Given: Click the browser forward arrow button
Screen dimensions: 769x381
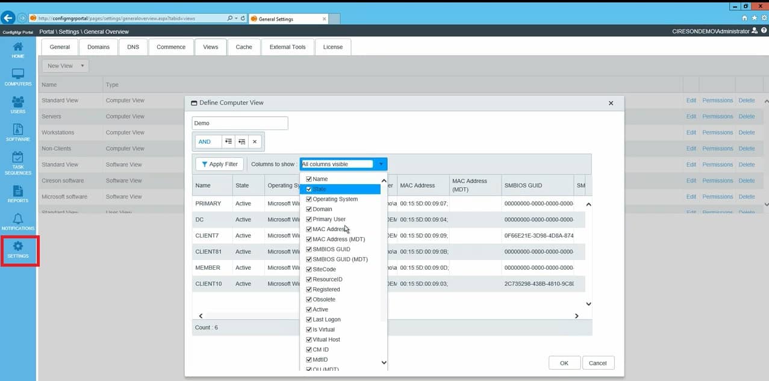Looking at the screenshot, I should (22, 18).
